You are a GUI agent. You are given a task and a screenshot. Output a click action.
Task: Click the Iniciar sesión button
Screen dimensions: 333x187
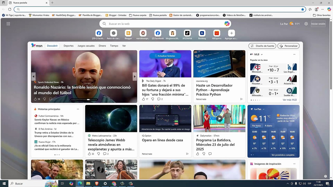coord(318,24)
